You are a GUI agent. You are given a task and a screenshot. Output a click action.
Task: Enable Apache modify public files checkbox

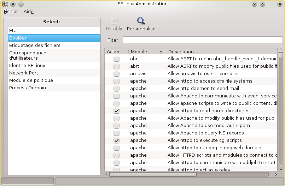[116, 118]
